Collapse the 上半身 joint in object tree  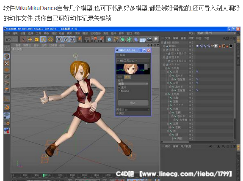(x=166, y=94)
